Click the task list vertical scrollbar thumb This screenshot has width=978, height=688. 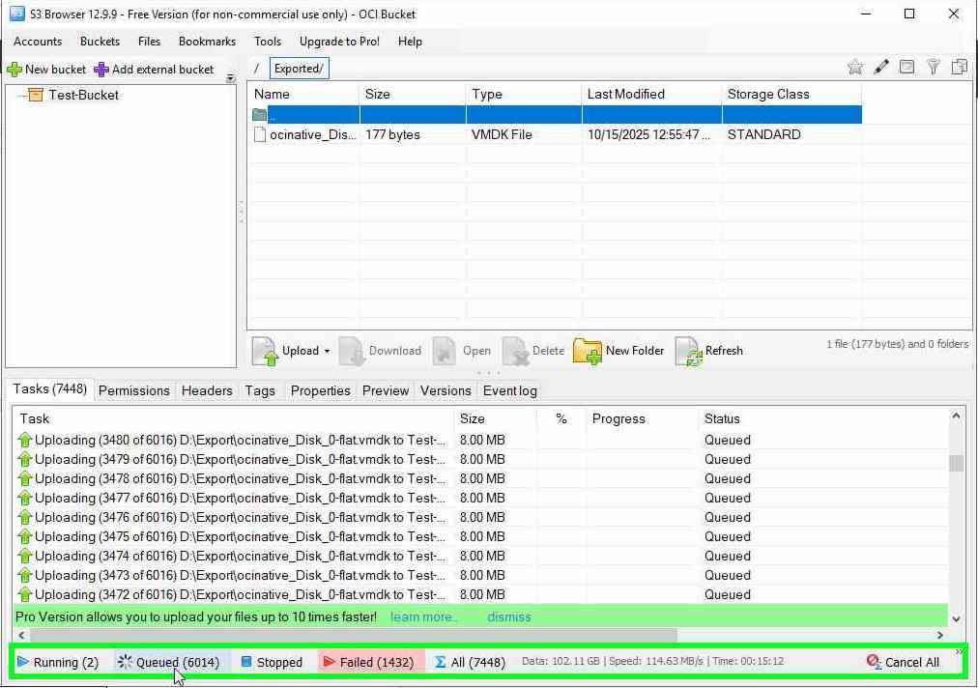pyautogui.click(x=956, y=463)
